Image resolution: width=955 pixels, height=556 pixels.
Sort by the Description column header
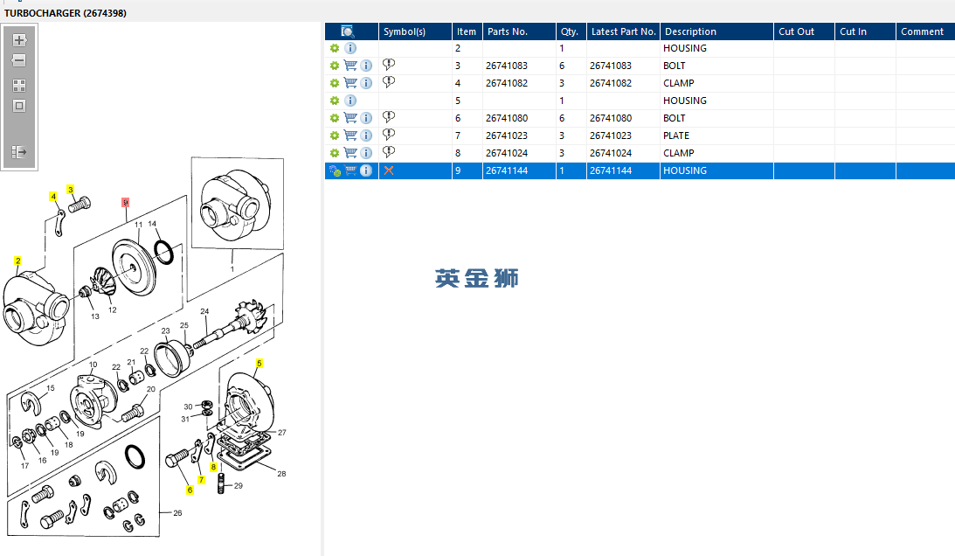click(716, 31)
